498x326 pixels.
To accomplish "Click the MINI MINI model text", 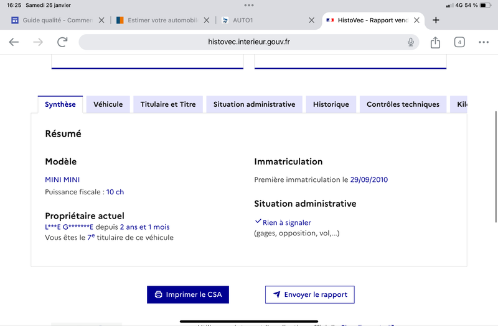I will 62,179.
